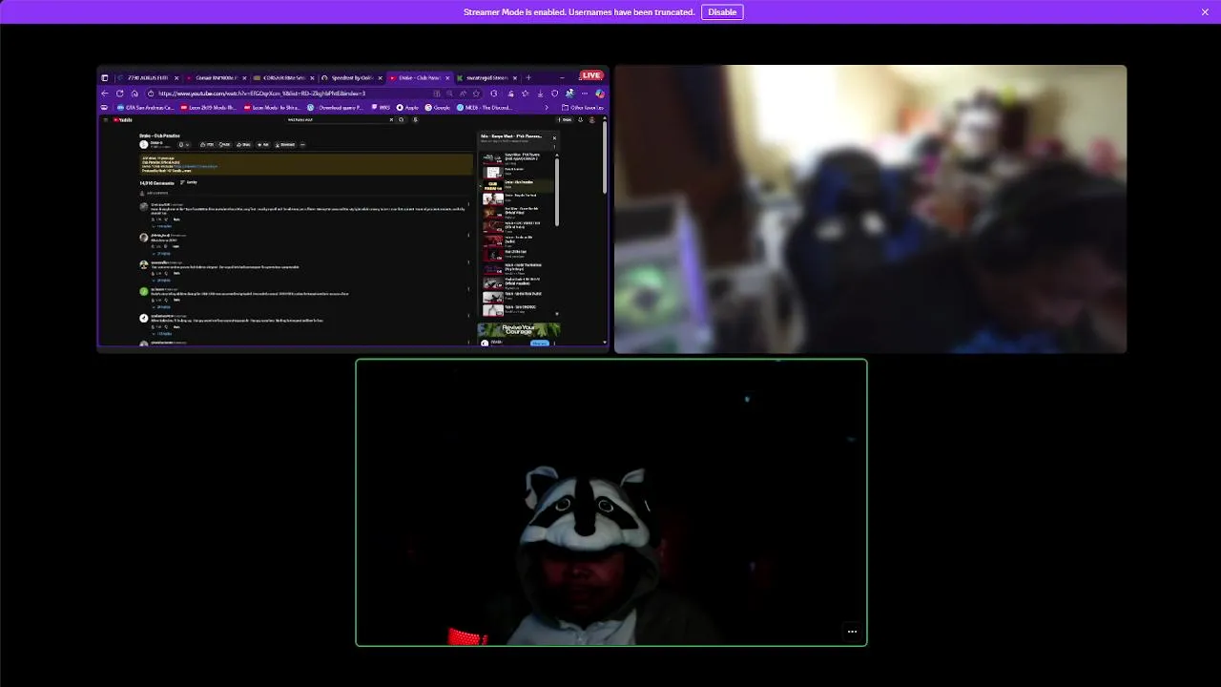Select the Drake - Club Paradise browser tab
Screen dimensions: 1221x687
(x=419, y=78)
